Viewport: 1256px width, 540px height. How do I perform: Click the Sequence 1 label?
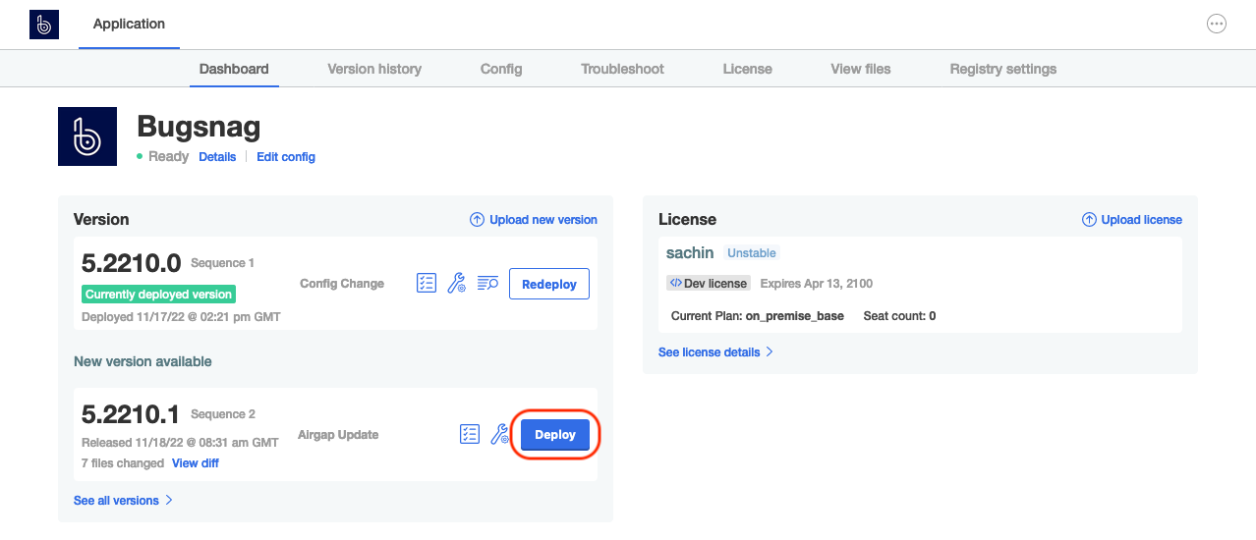point(223,263)
